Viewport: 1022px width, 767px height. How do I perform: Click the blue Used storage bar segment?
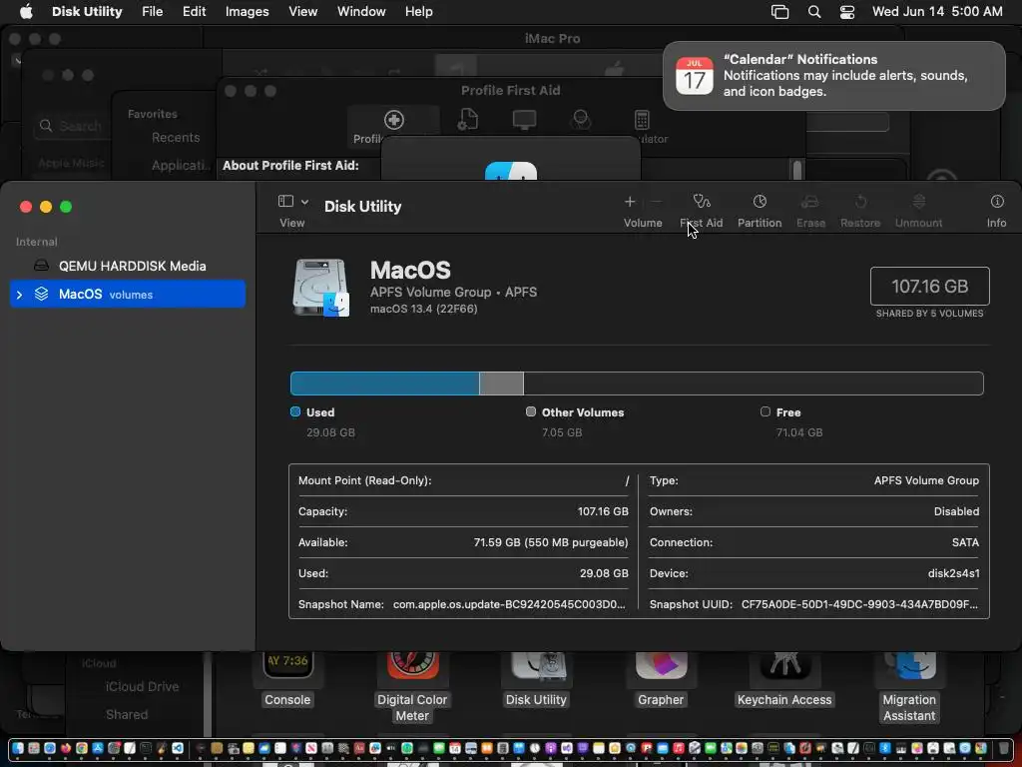point(384,383)
